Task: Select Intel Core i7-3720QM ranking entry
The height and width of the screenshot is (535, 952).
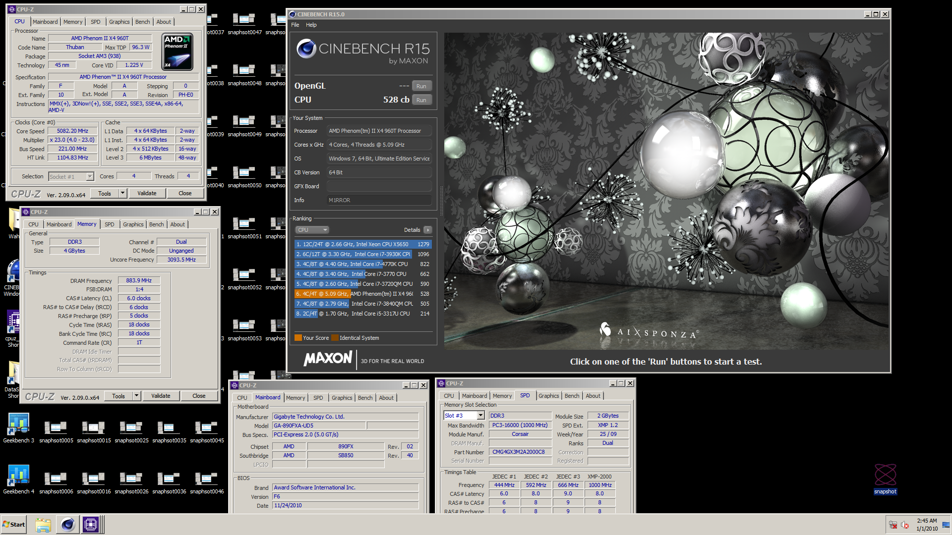Action: (x=362, y=284)
